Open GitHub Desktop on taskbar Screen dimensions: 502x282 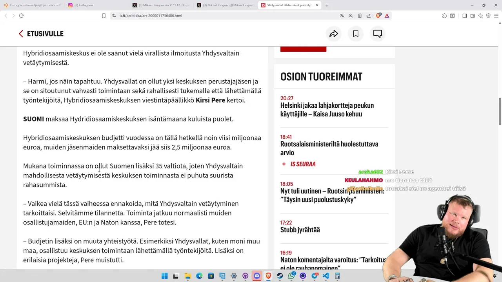click(x=246, y=276)
